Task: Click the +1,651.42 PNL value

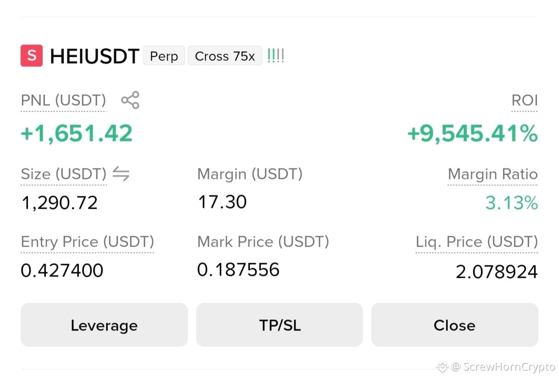Action: click(77, 134)
